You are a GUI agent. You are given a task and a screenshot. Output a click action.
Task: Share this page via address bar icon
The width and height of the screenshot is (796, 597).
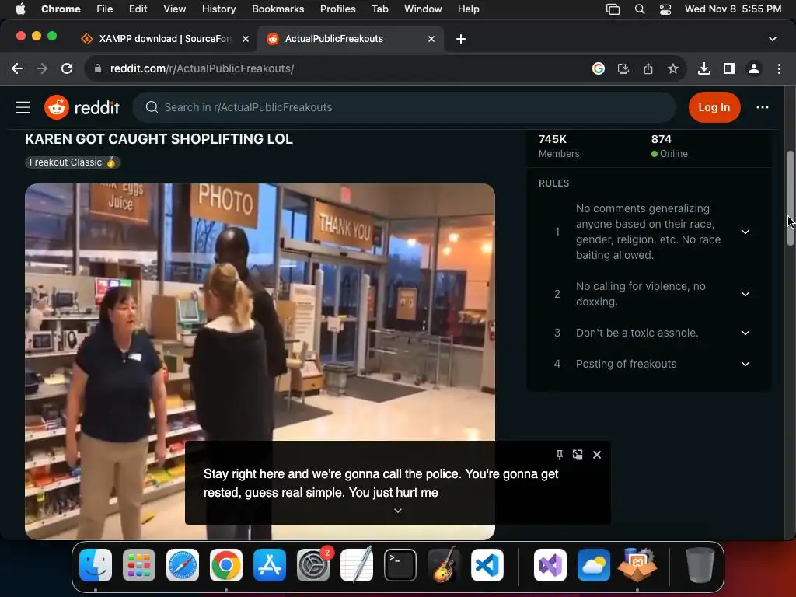[x=648, y=68]
